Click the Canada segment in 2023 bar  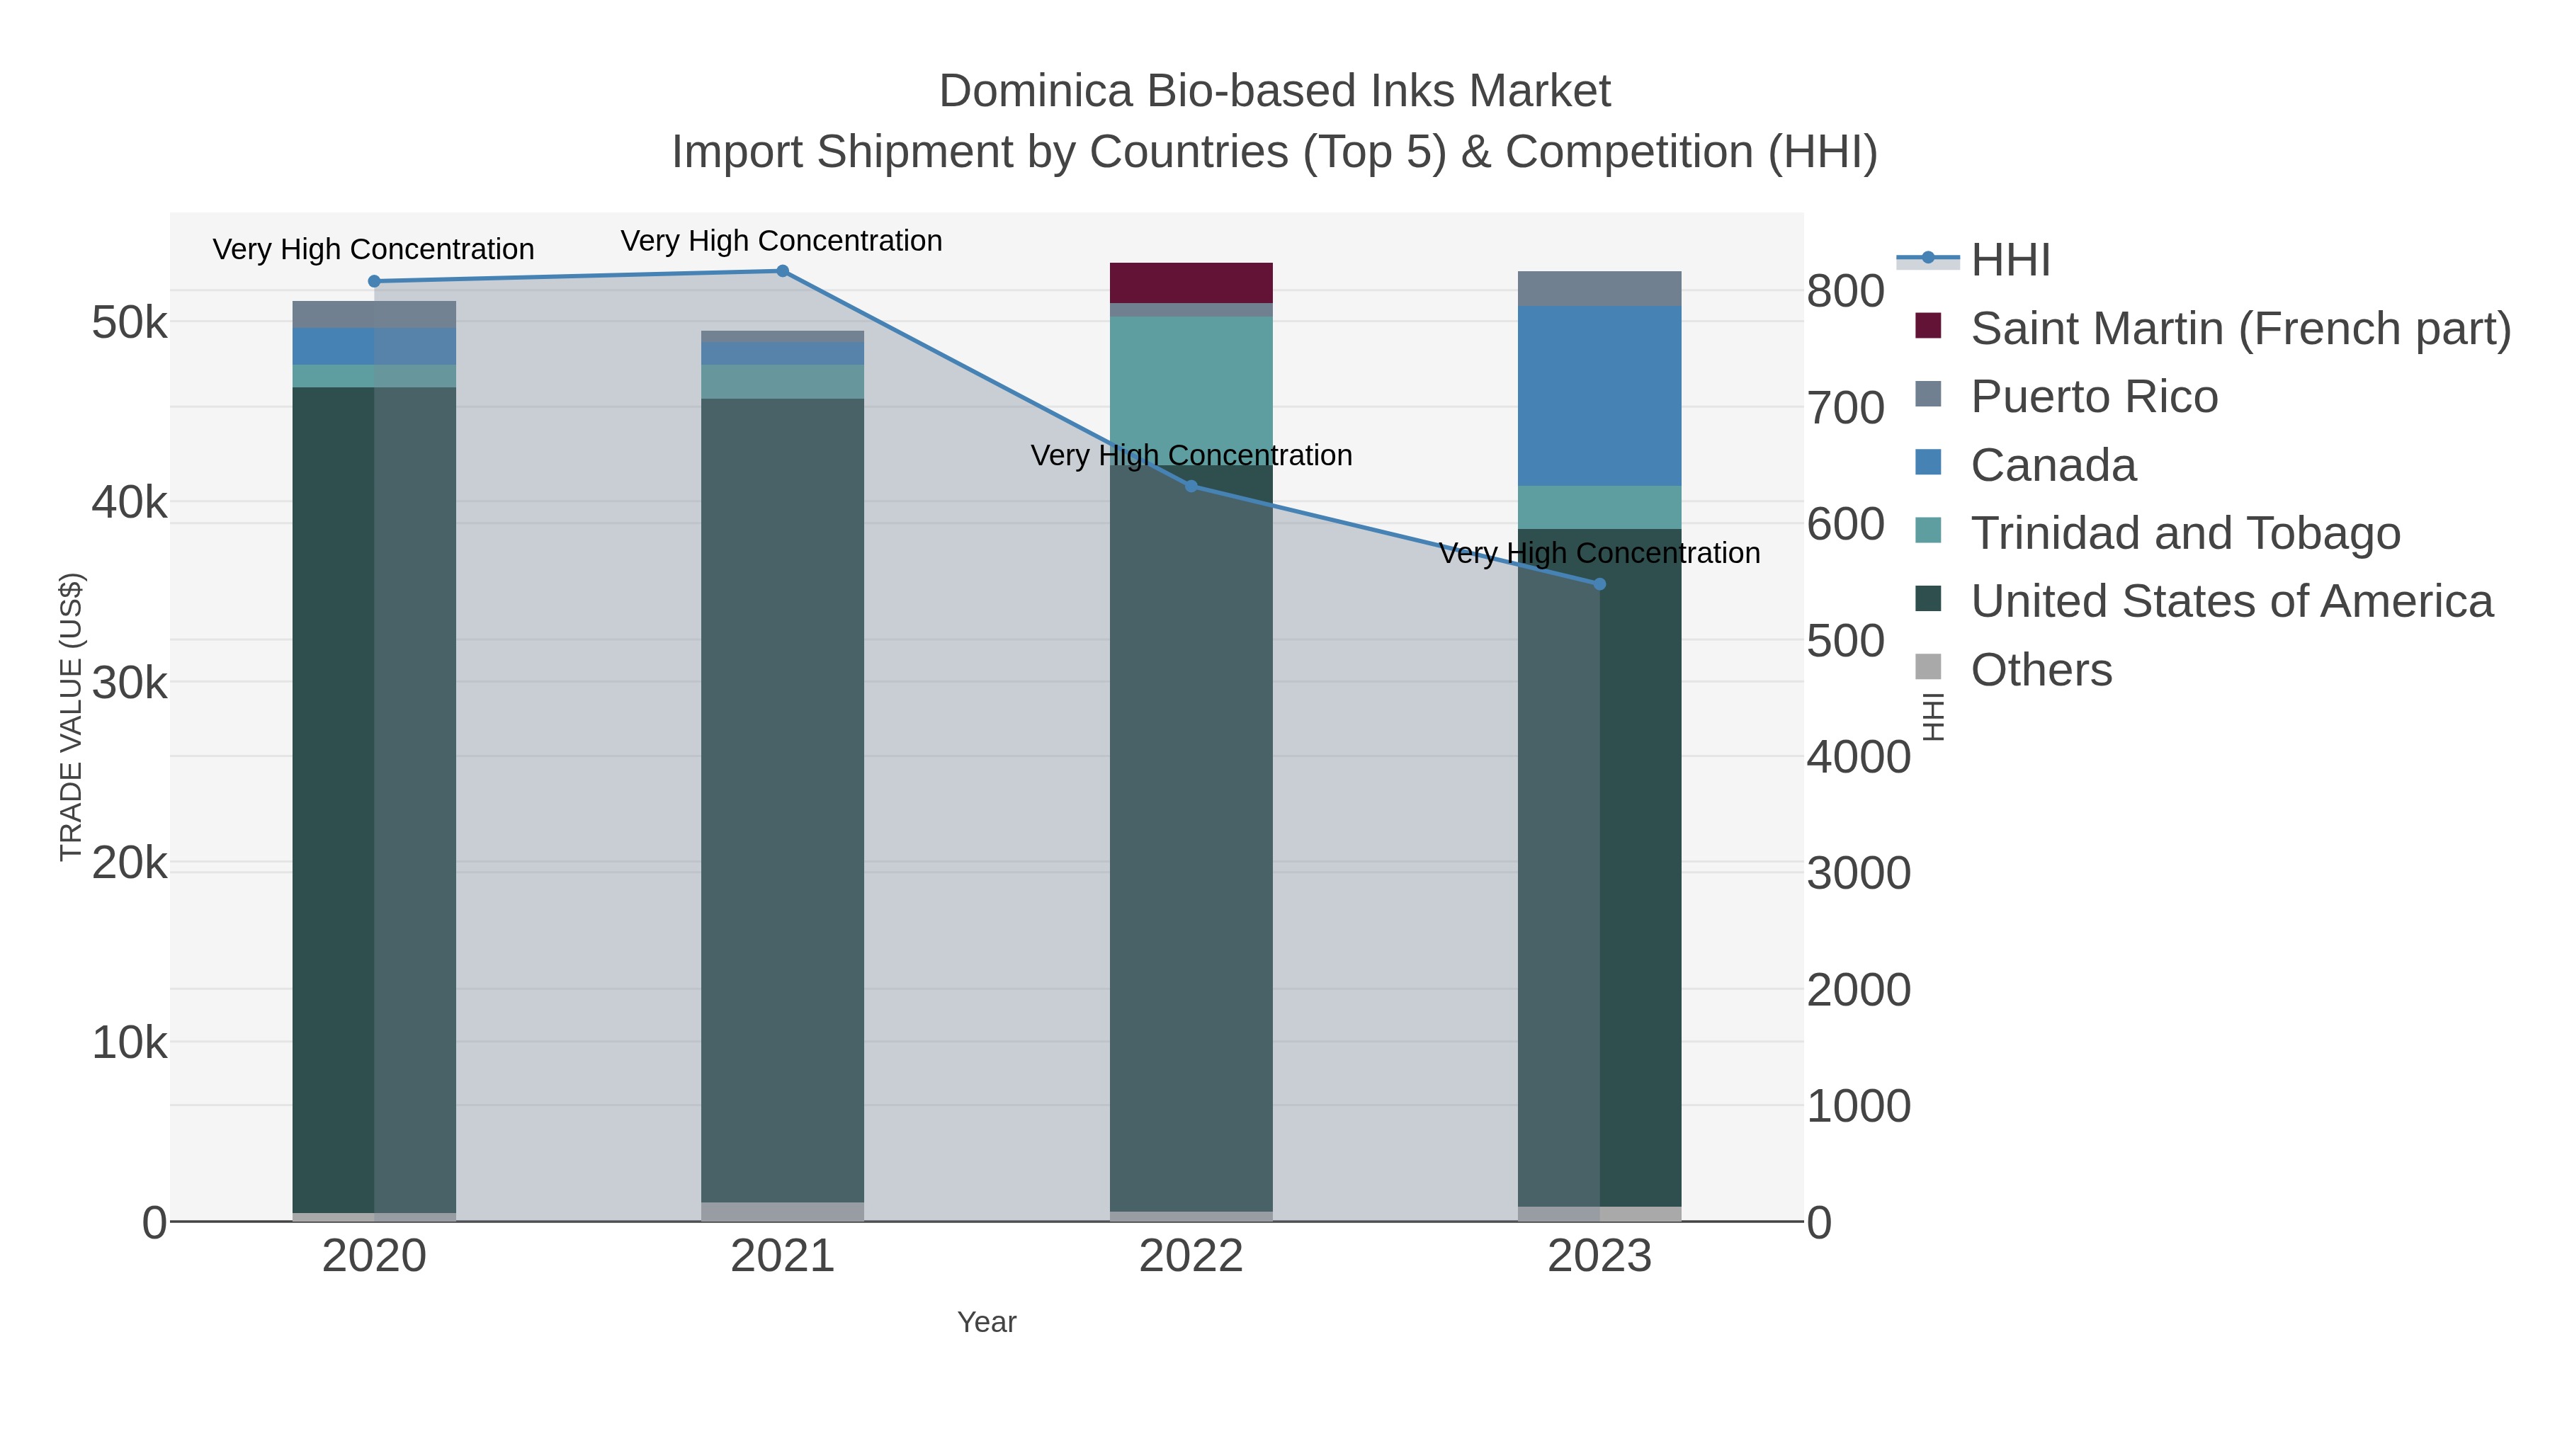[1599, 396]
